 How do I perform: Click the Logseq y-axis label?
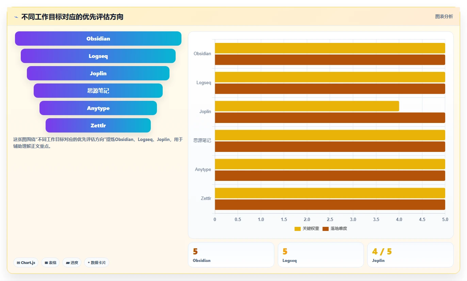point(204,83)
